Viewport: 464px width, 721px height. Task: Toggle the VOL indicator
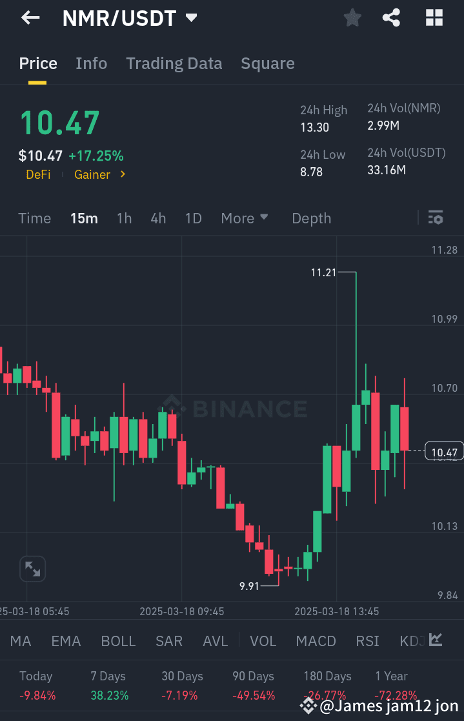pos(263,641)
